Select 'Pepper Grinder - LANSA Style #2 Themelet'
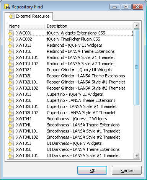This screenshot has width=147, height=180. [86, 88]
